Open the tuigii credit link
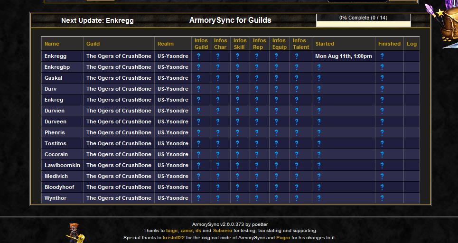The height and width of the screenshot is (243, 458). 173,231
